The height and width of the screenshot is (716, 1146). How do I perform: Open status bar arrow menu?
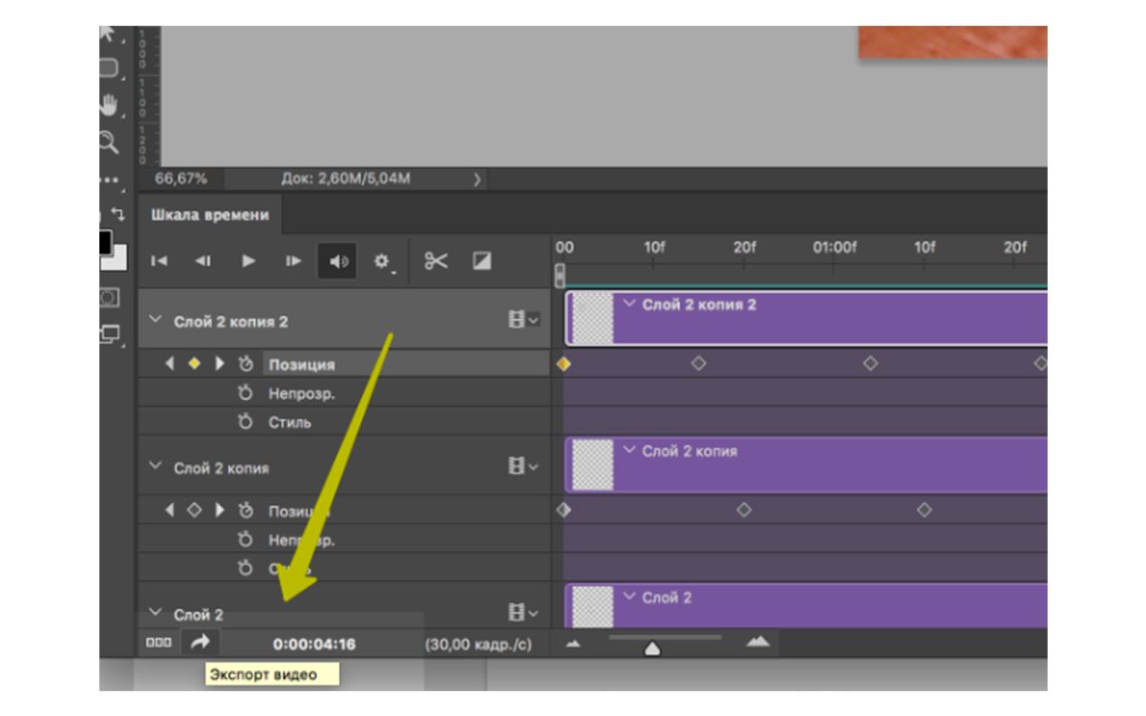[x=477, y=179]
